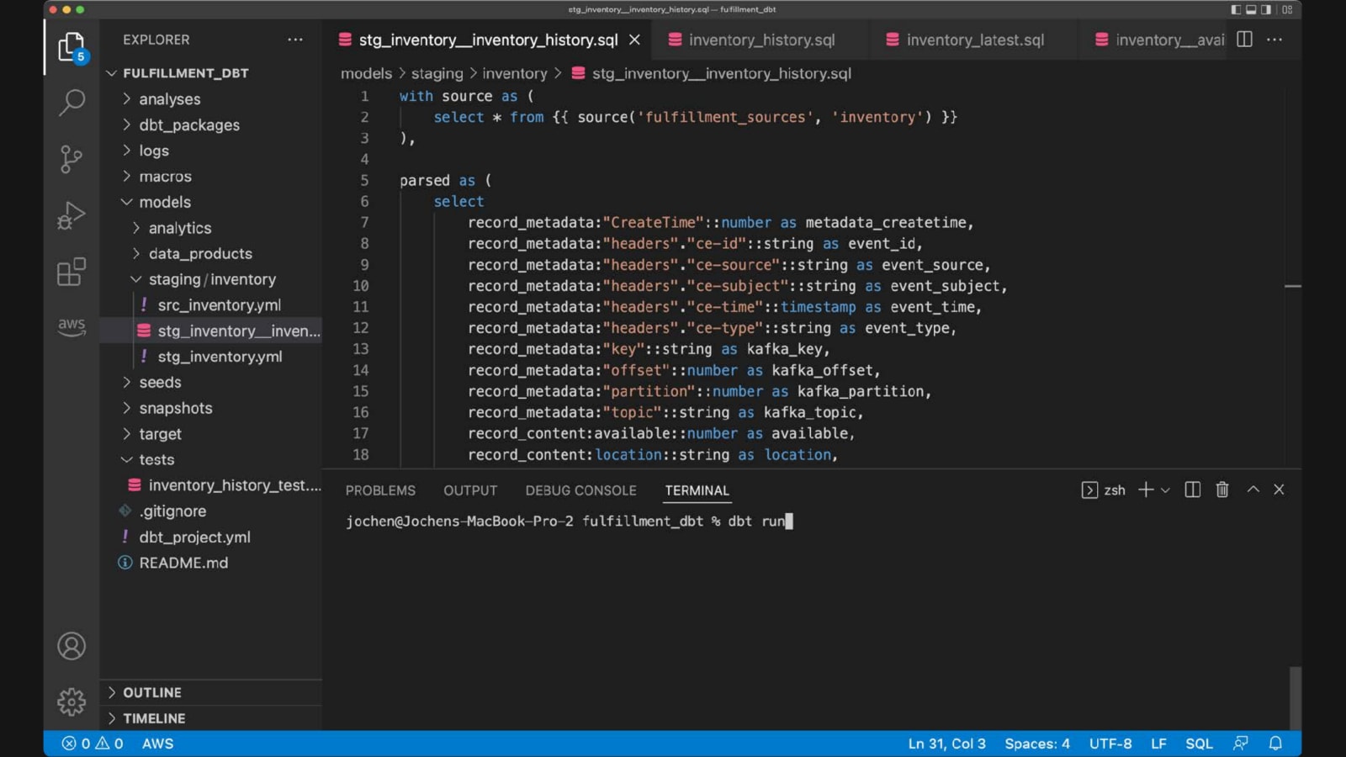
Task: Close the terminal panel
Action: pyautogui.click(x=1279, y=490)
